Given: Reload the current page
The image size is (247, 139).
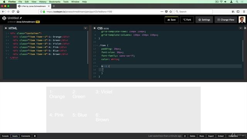Looking at the screenshot, I should coord(13,12).
